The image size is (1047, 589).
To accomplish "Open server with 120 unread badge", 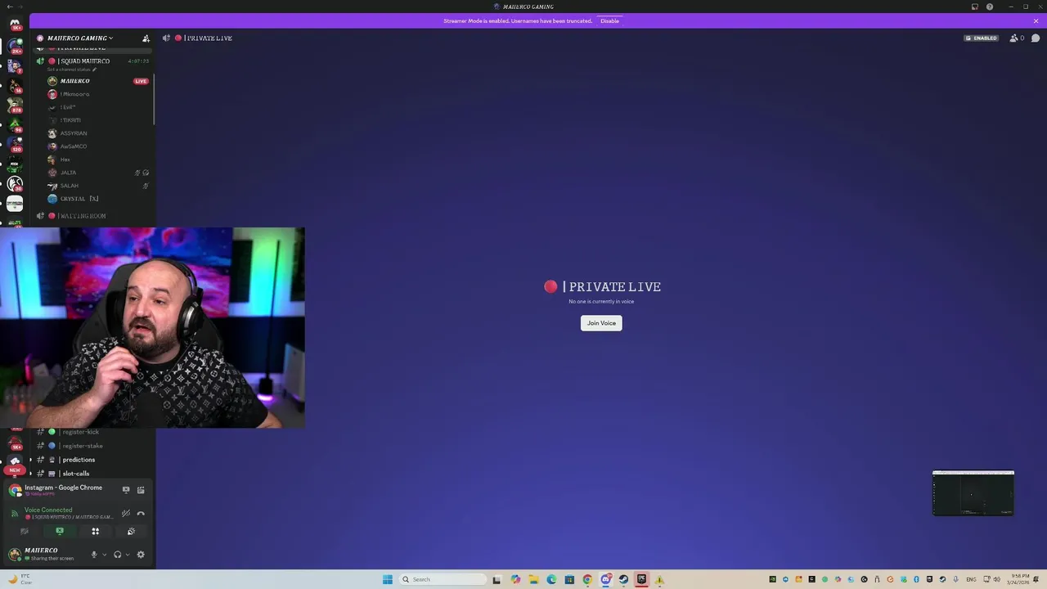I will click(15, 145).
